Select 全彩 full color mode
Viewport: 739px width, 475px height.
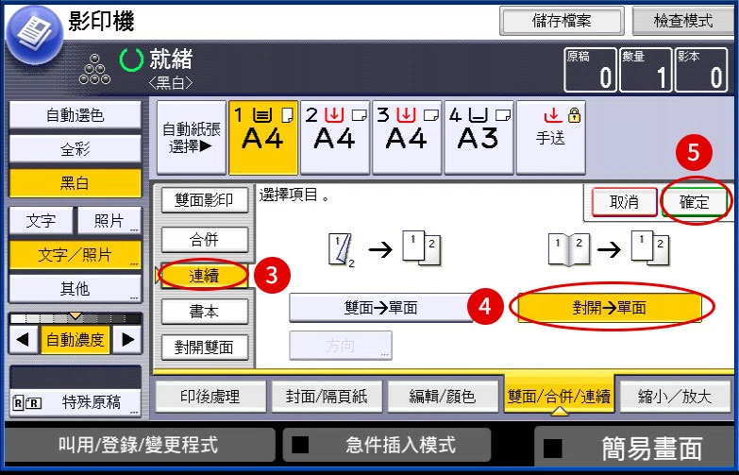click(75, 149)
